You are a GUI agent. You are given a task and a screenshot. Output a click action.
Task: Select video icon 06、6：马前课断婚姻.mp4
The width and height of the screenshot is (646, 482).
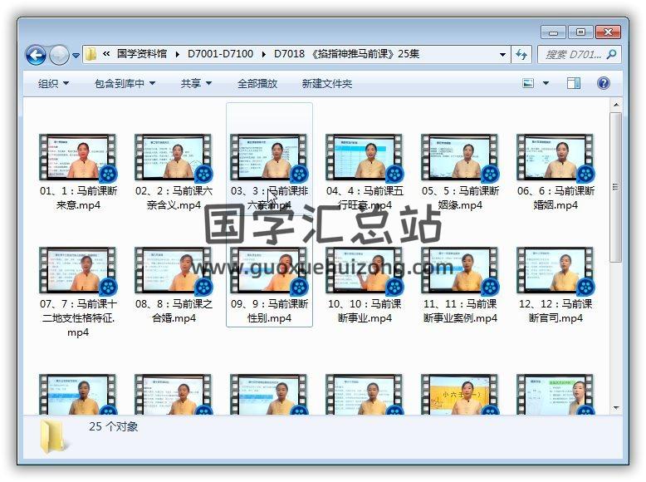point(555,158)
